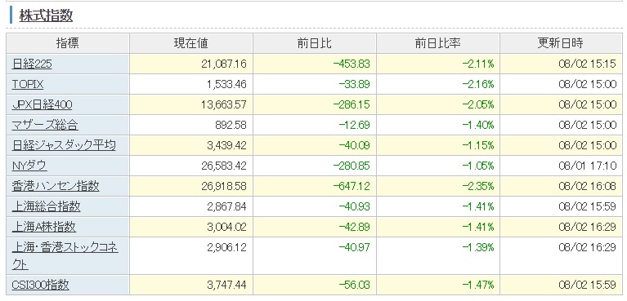Open the 日経225 index link
Viewport: 627px width, 301px height.
click(x=32, y=64)
